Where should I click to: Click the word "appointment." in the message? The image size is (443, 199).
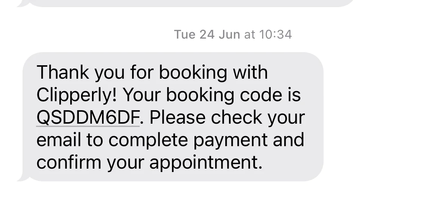point(205,163)
